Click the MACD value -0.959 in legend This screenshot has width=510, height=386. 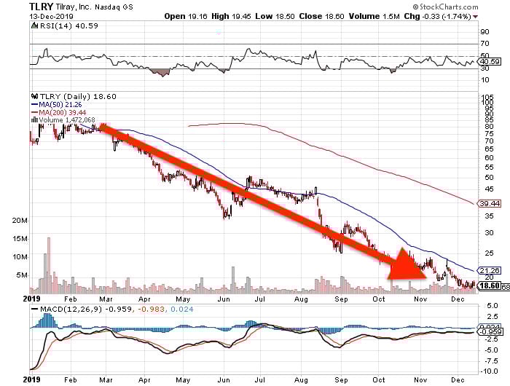(118, 309)
